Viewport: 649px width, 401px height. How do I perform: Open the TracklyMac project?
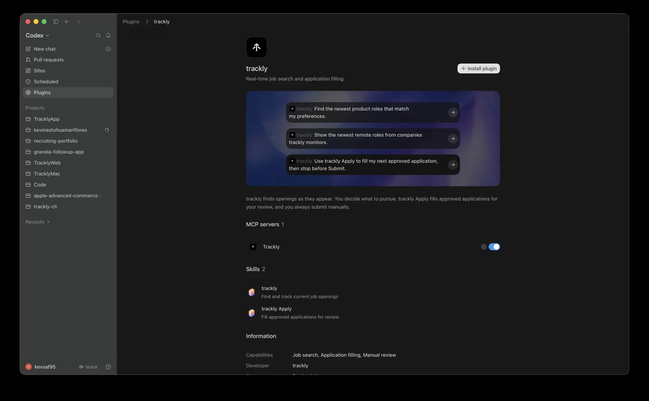tap(68, 174)
